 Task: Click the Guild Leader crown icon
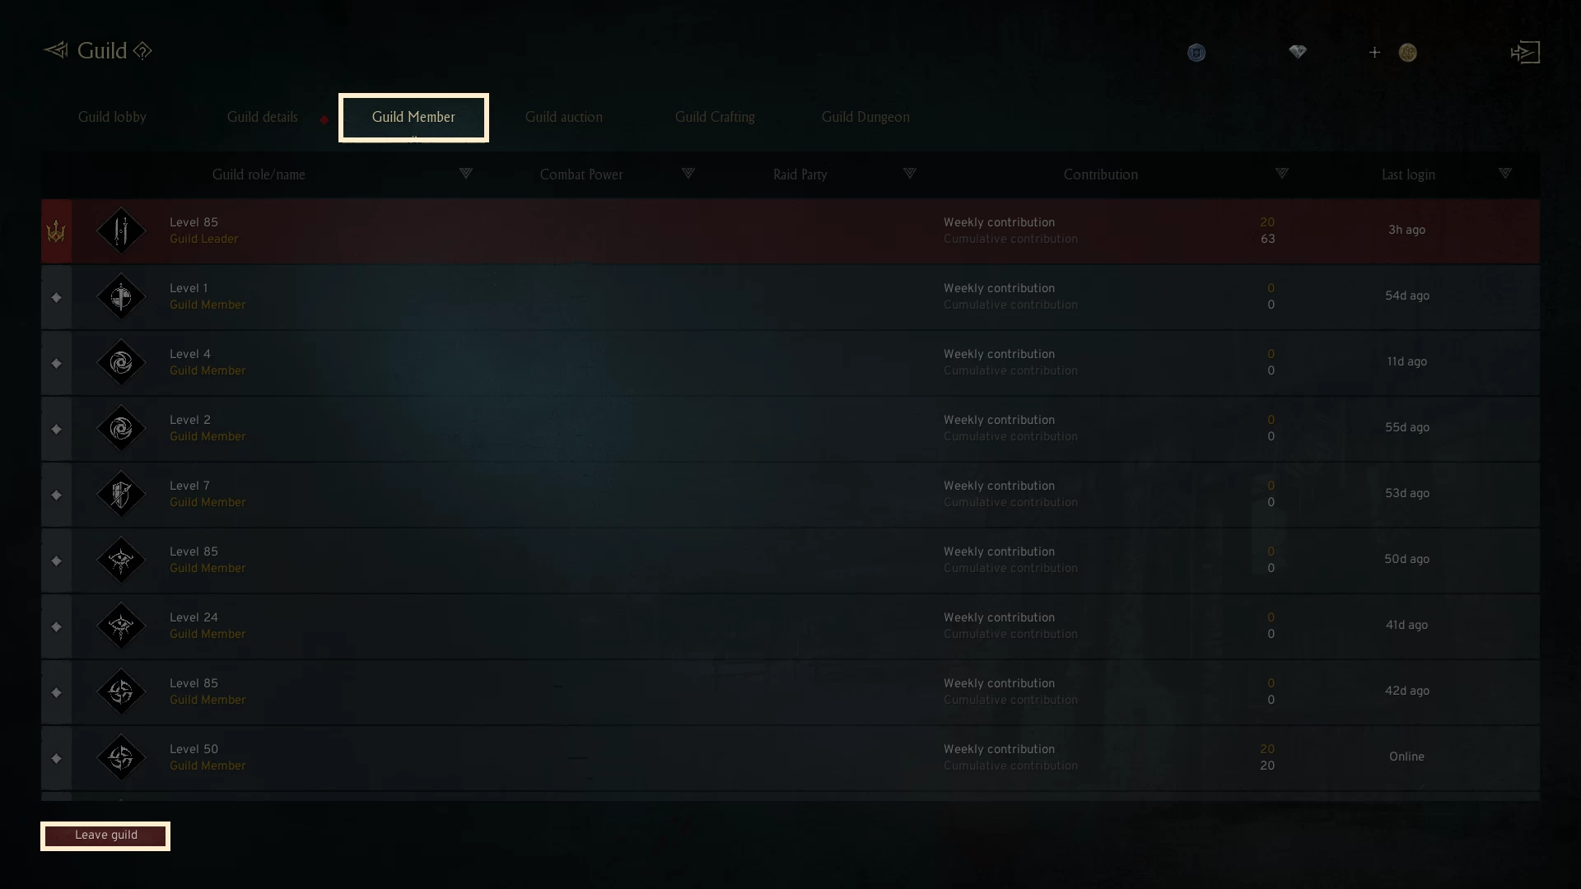coord(56,231)
